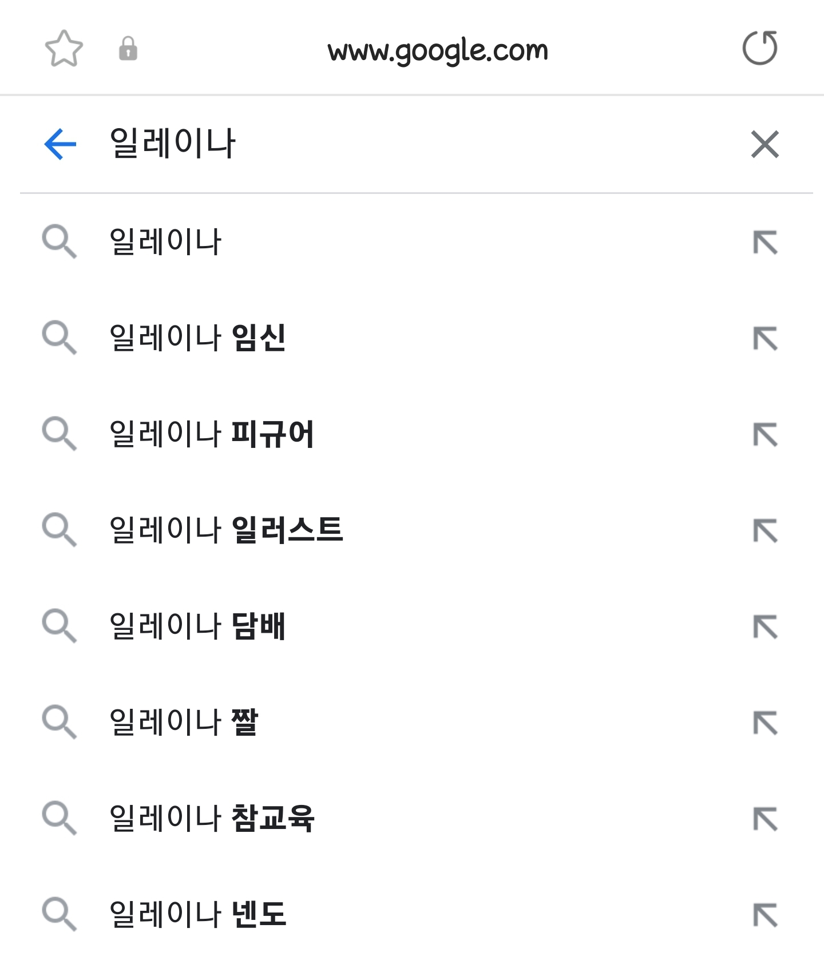The height and width of the screenshot is (980, 824).
Task: Fill query using arrow beside 일레이나 넨도
Action: 765,915
